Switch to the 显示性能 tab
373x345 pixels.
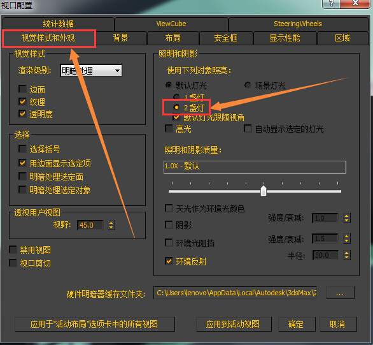285,38
